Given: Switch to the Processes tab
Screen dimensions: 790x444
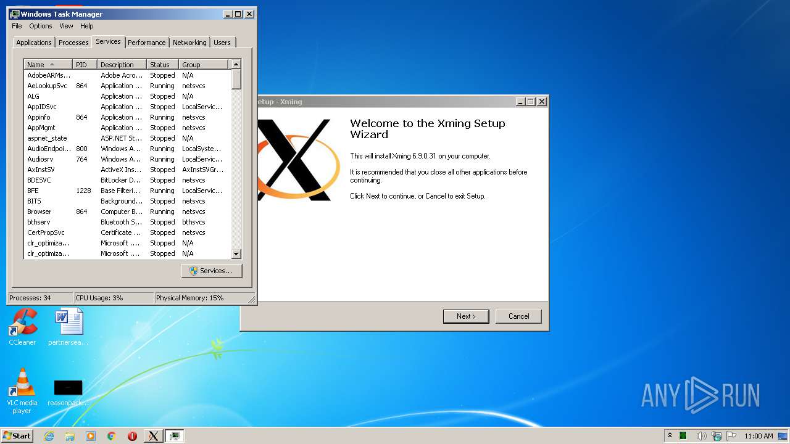Looking at the screenshot, I should pyautogui.click(x=73, y=43).
